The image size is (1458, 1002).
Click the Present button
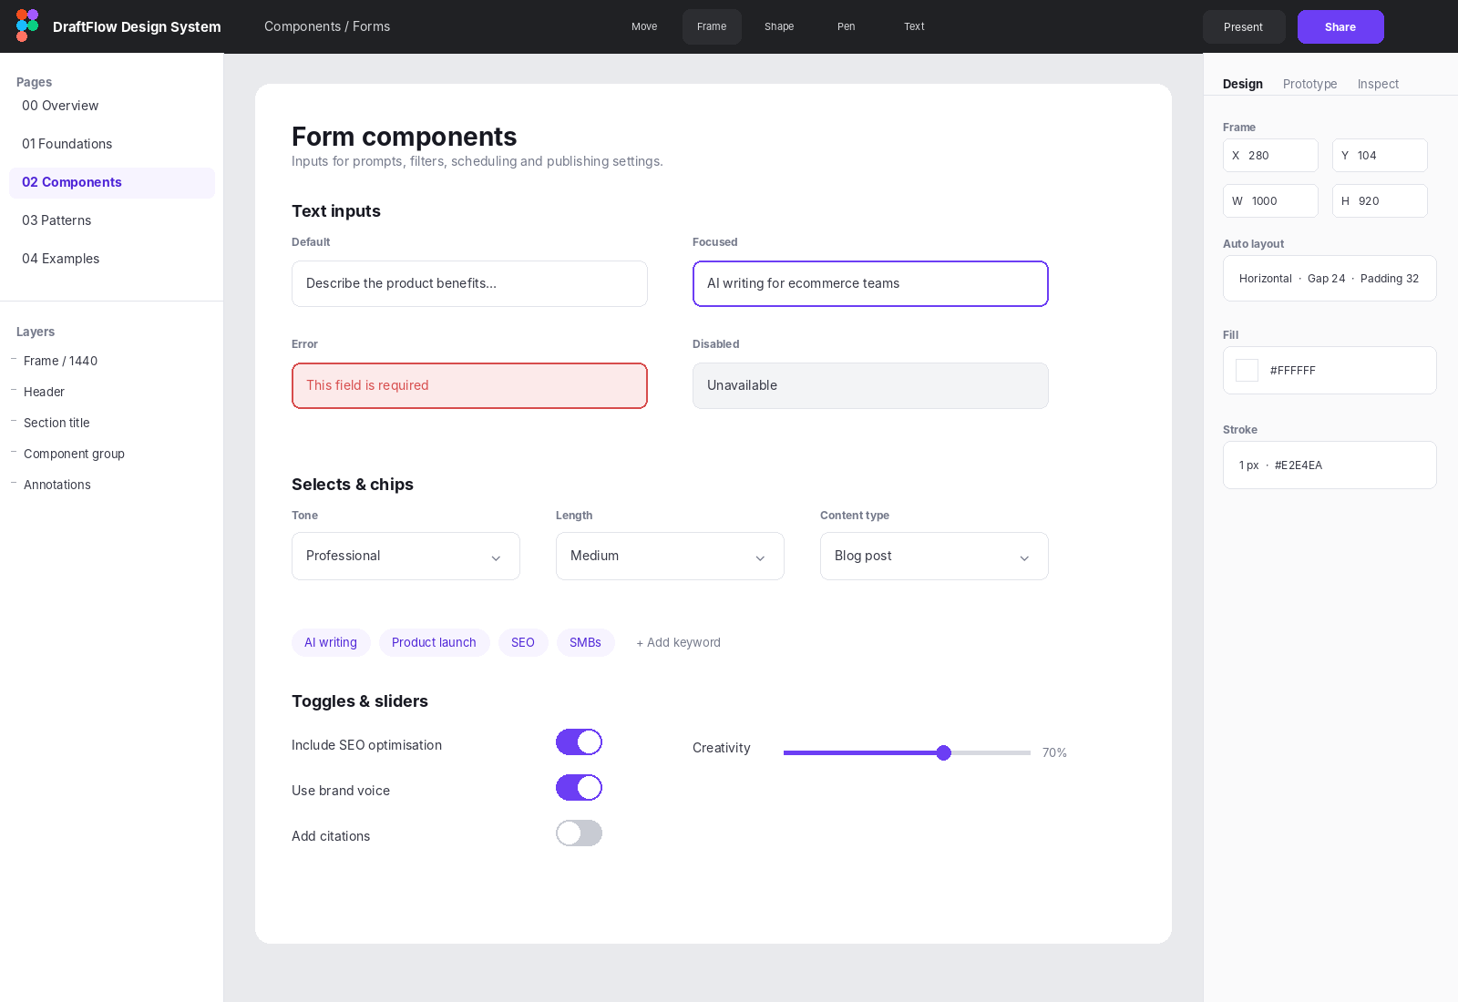click(x=1244, y=27)
